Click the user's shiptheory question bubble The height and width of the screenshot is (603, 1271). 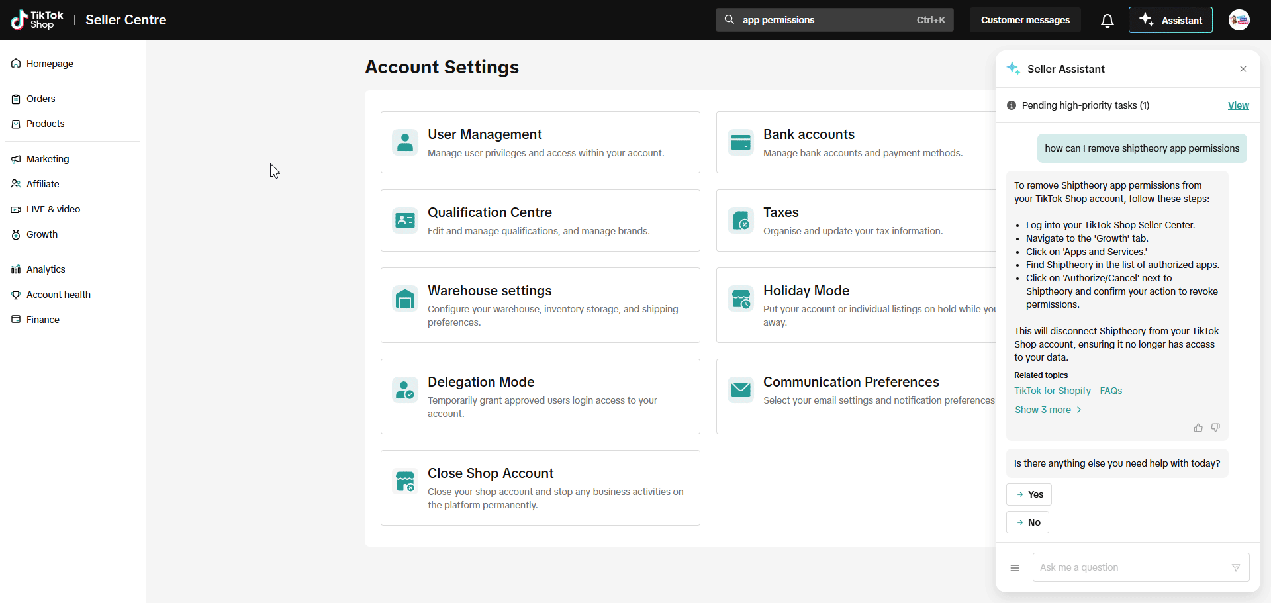coord(1142,148)
